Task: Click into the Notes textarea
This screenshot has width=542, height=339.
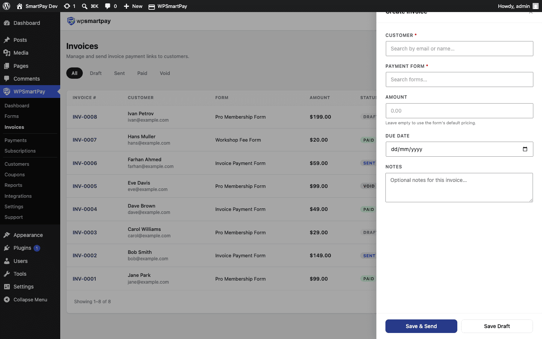Action: coord(459,188)
